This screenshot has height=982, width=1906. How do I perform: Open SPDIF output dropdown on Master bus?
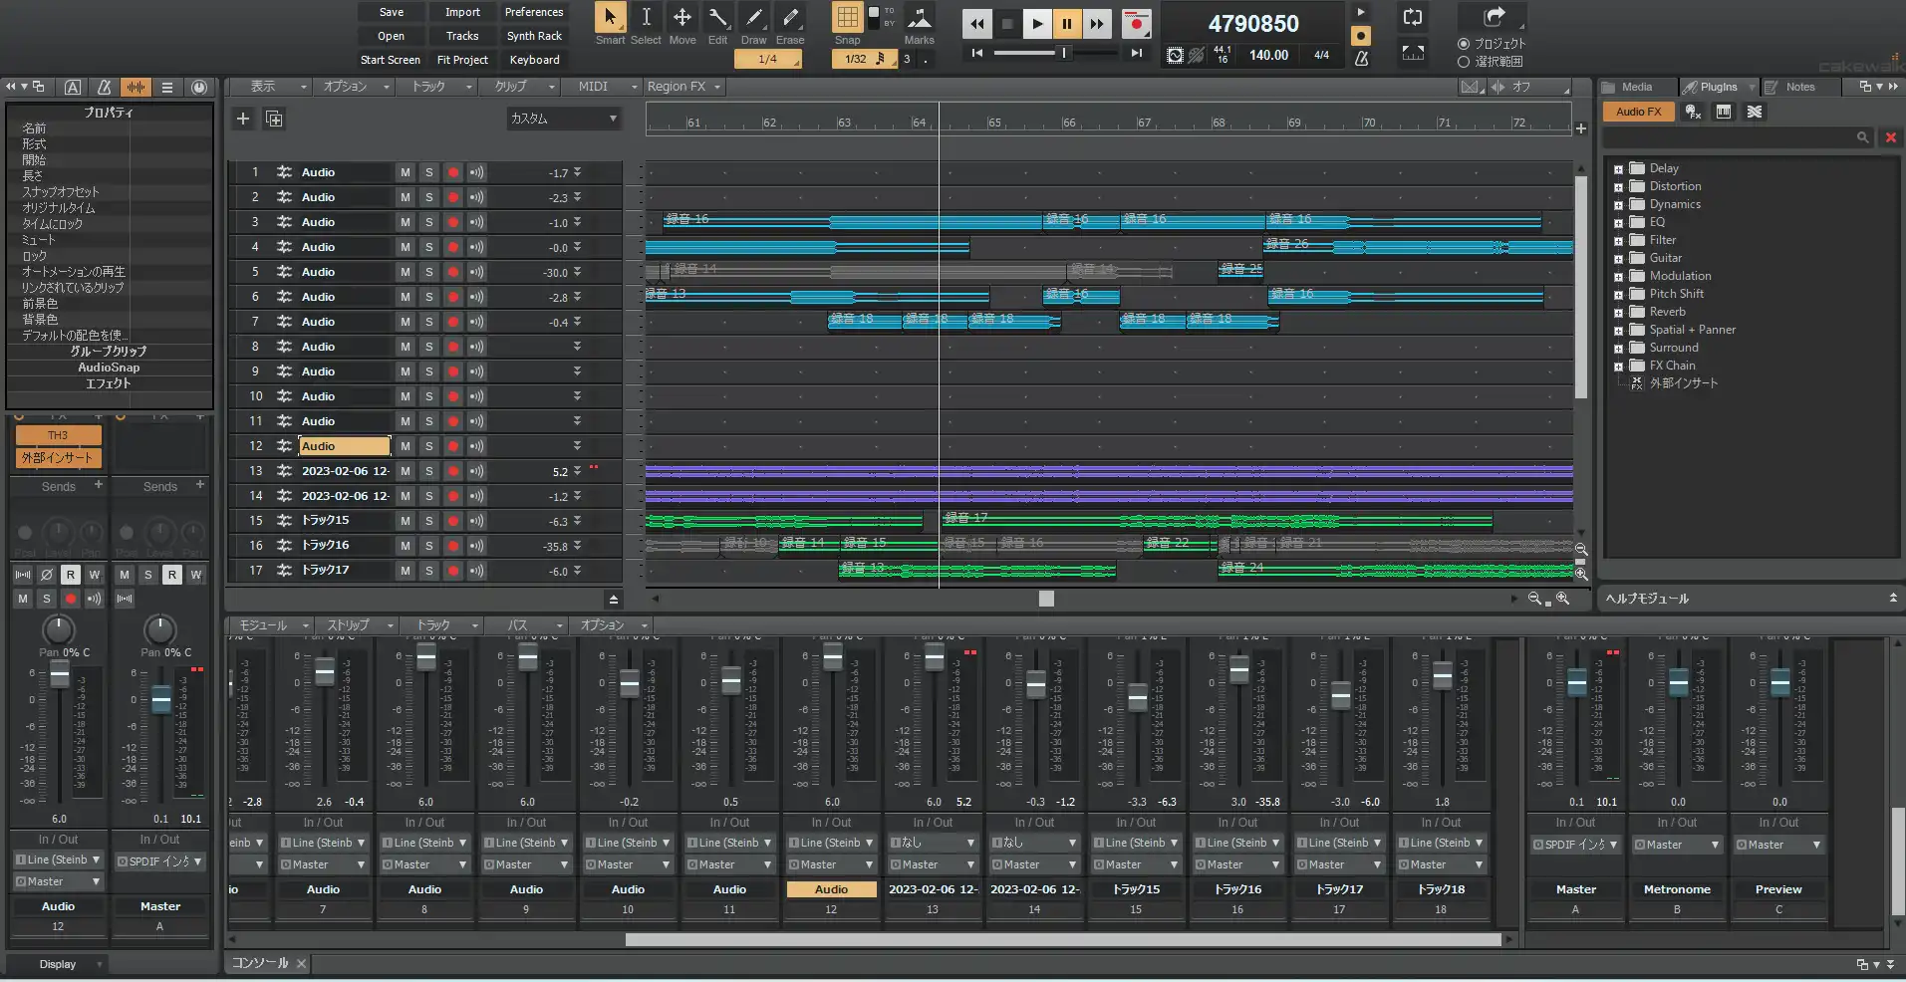(1575, 845)
